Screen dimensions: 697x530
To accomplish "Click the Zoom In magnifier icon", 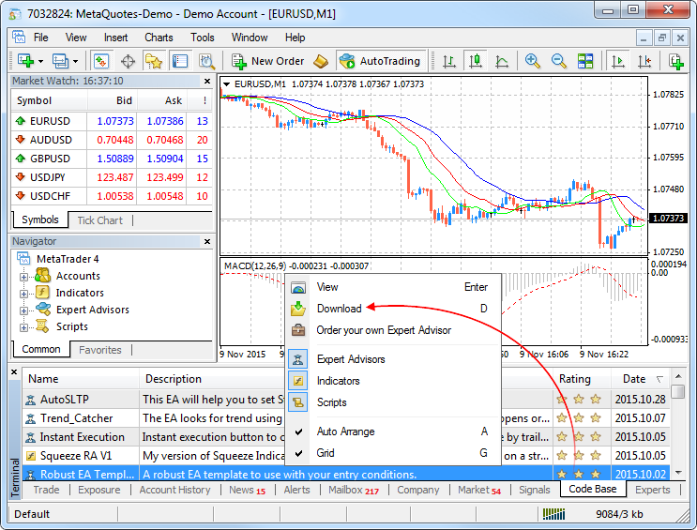I will tap(533, 61).
